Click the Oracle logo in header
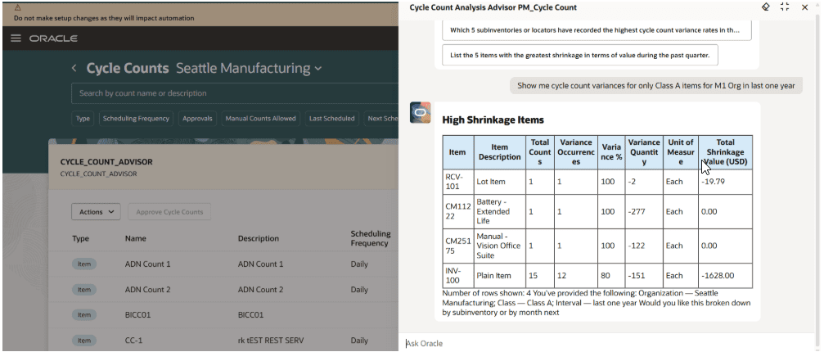The image size is (824, 361). [x=53, y=38]
